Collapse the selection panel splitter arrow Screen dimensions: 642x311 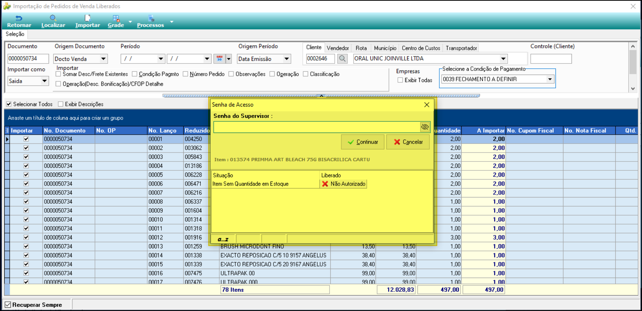pos(321,96)
